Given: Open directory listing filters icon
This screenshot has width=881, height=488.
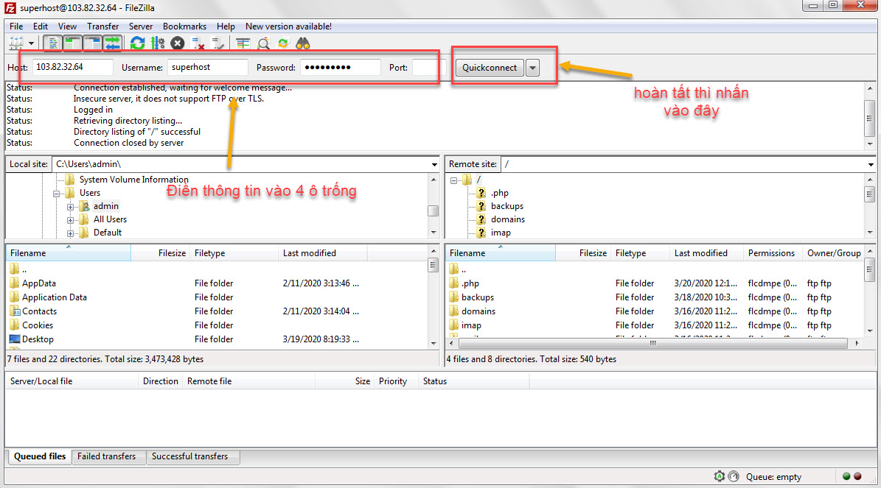Looking at the screenshot, I should tap(243, 43).
